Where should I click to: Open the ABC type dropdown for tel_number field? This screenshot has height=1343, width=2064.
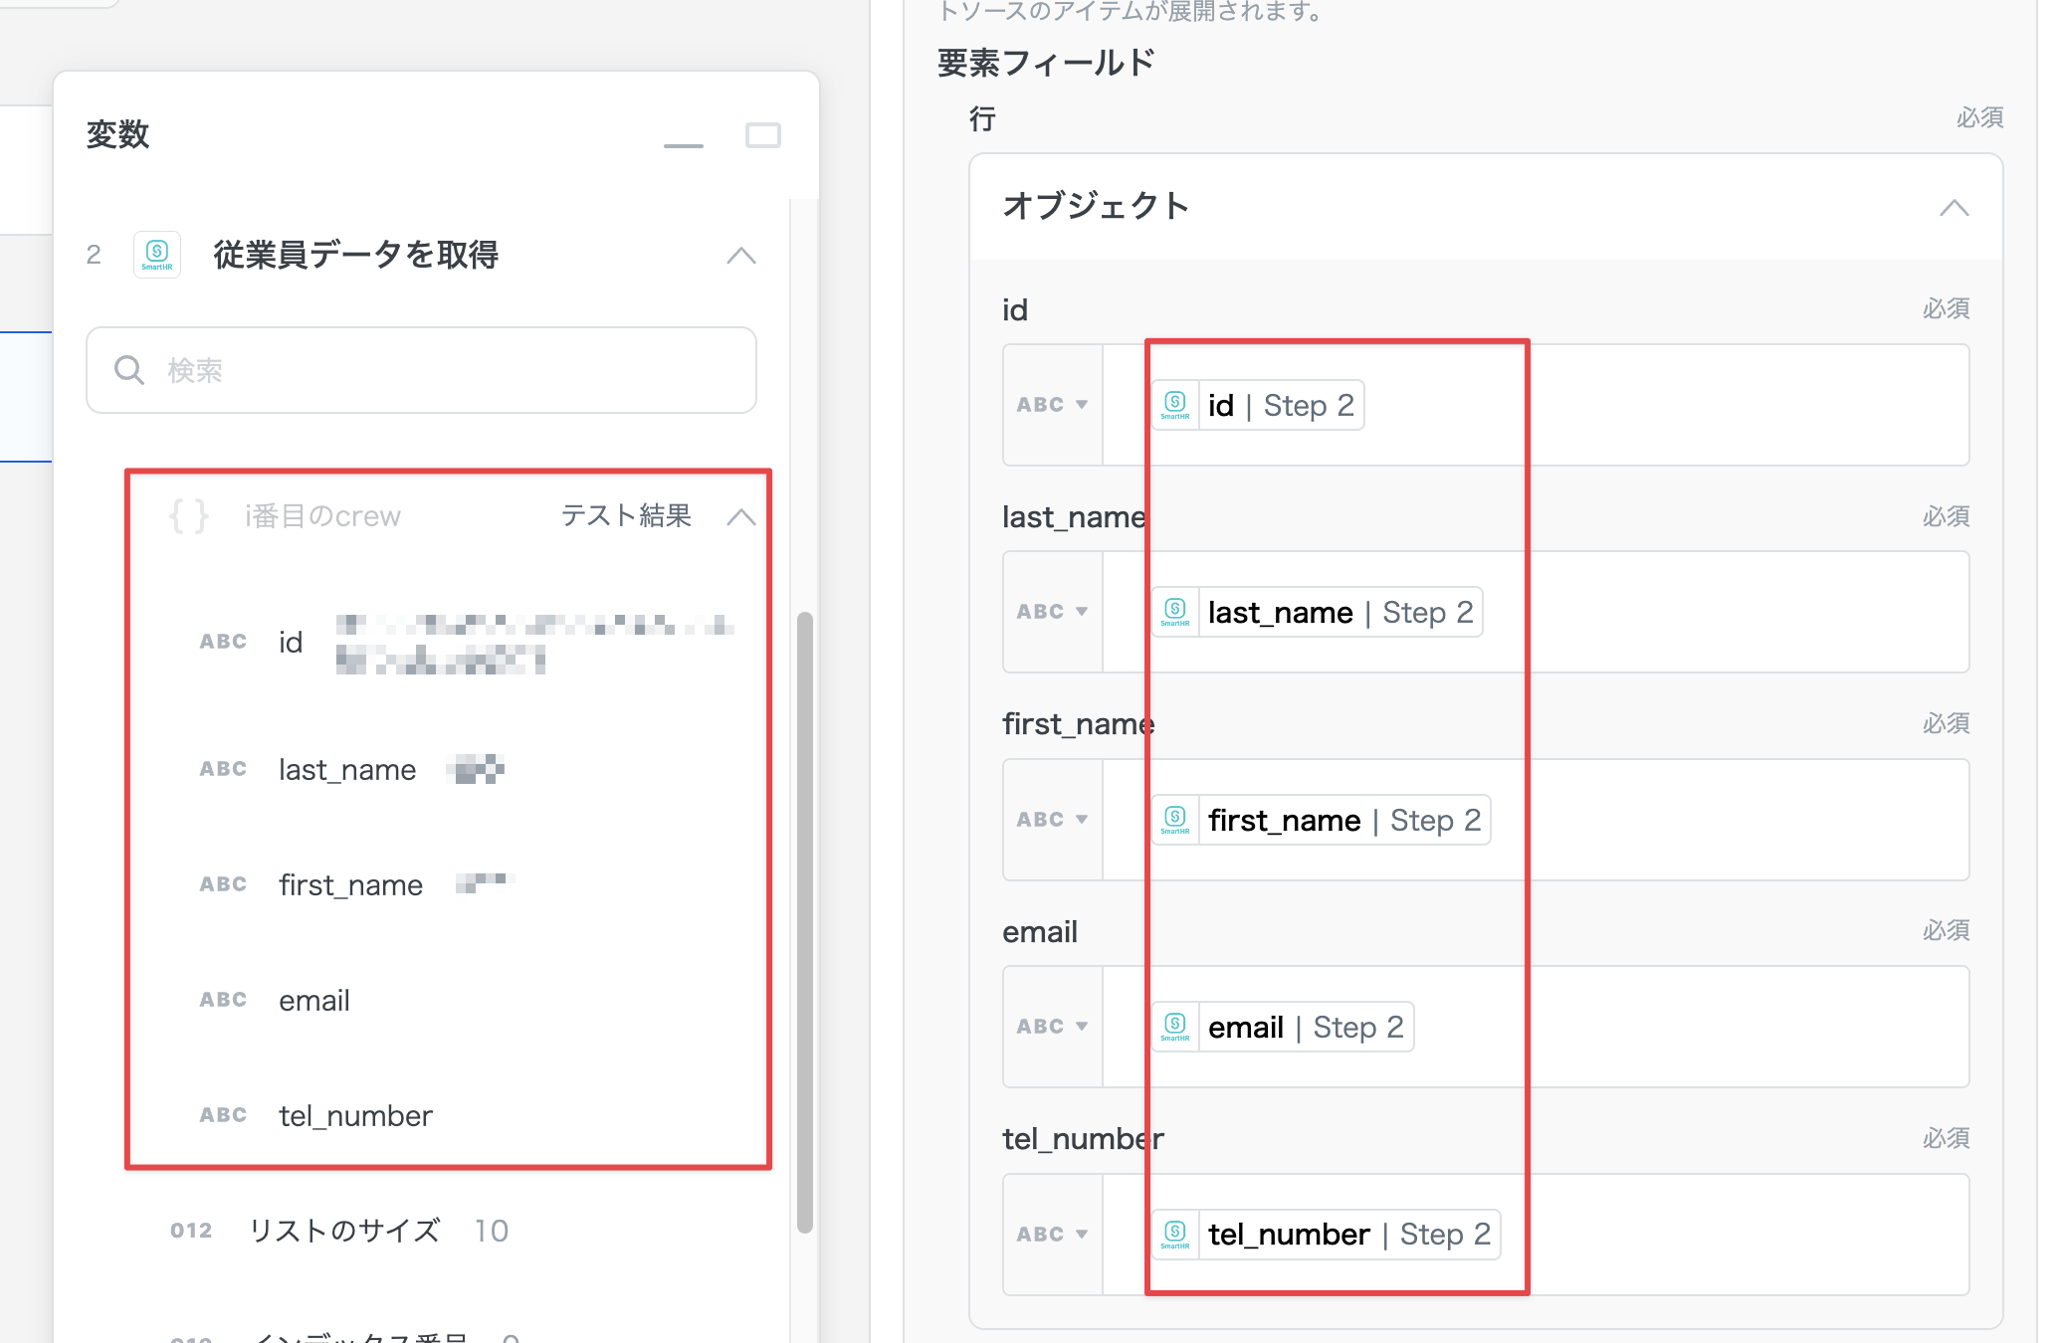click(x=1052, y=1234)
